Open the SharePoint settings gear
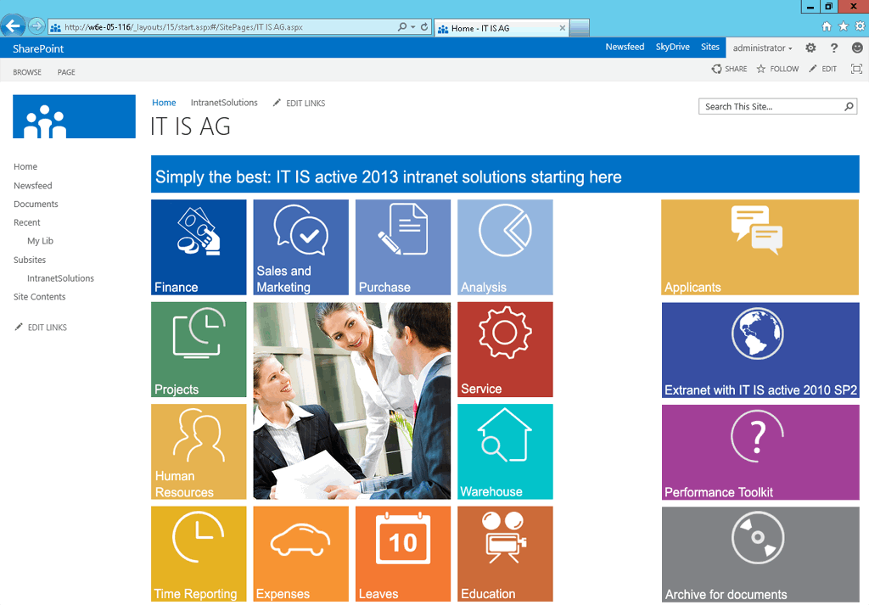869x605 pixels. coord(810,48)
